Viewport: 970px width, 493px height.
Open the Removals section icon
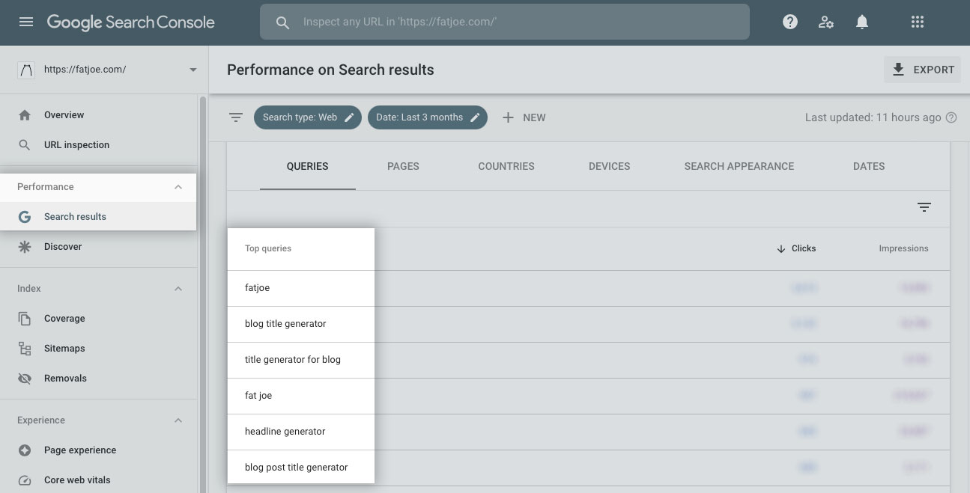point(25,378)
